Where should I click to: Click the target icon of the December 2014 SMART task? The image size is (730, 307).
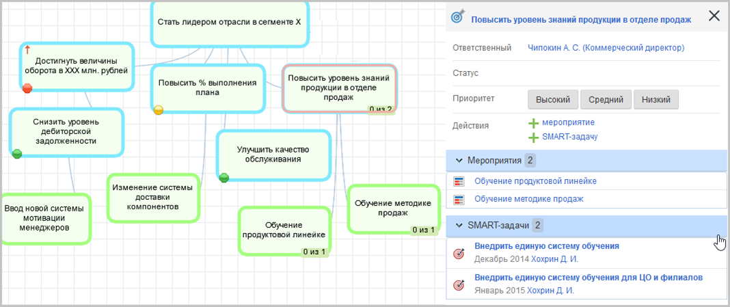pyautogui.click(x=459, y=254)
